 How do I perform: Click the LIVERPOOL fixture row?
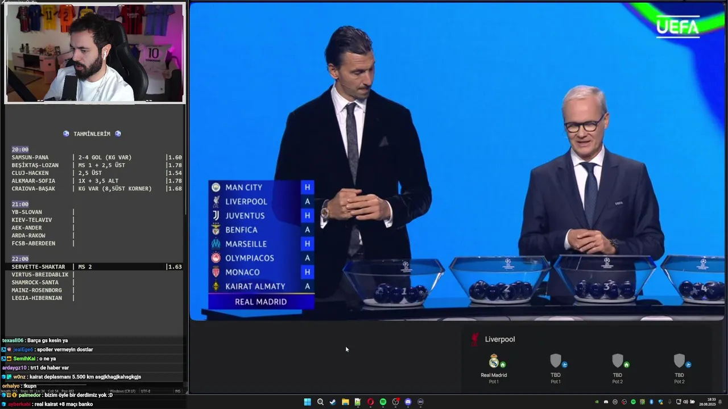pyautogui.click(x=261, y=202)
